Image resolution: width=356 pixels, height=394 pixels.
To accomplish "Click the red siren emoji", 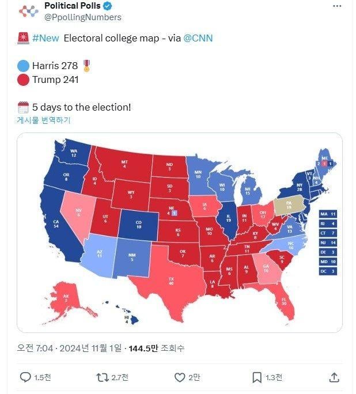I will [24, 38].
